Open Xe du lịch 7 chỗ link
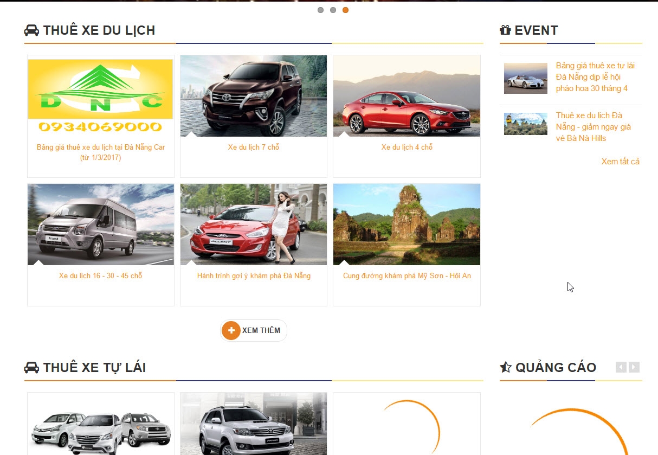658x455 pixels. pos(254,147)
